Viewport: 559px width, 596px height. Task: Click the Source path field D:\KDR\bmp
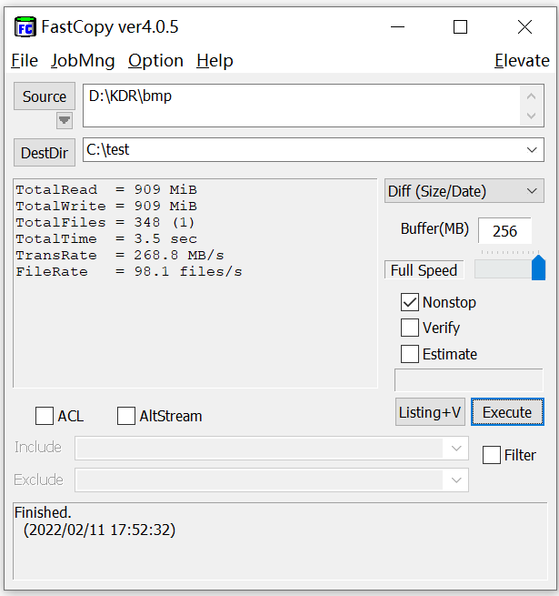(x=302, y=106)
